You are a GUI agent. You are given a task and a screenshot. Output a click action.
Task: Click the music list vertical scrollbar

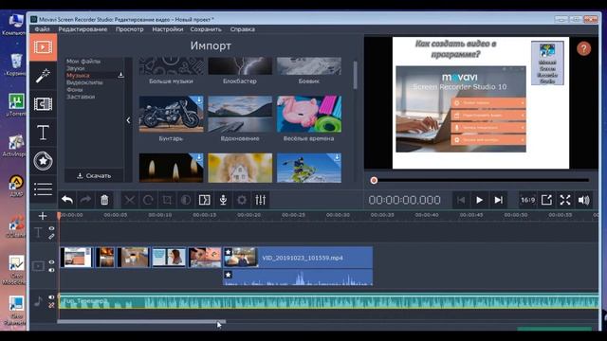[355, 75]
